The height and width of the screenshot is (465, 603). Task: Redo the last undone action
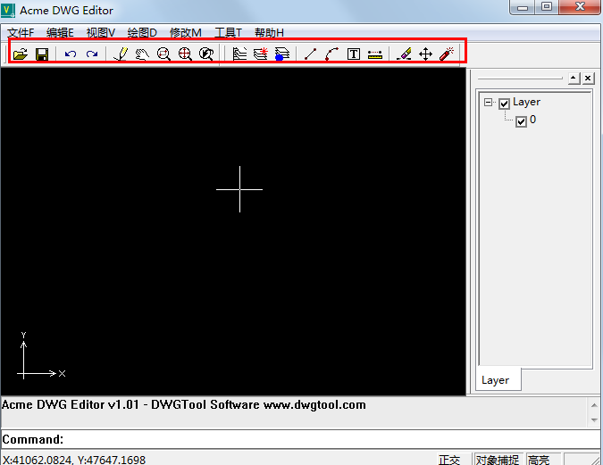(92, 54)
